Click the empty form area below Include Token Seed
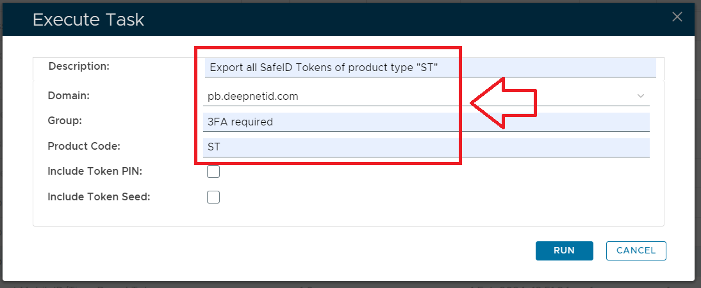The image size is (701, 288). click(346, 215)
